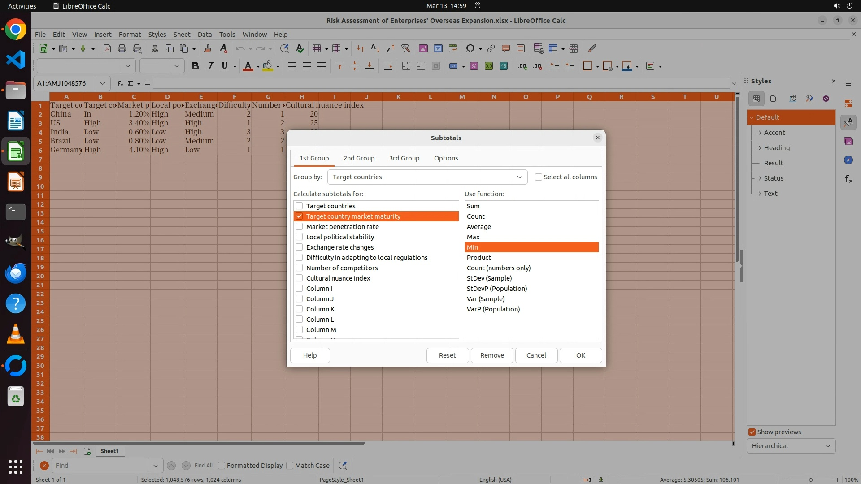Uncheck Show previews in Styles panel

click(x=752, y=432)
